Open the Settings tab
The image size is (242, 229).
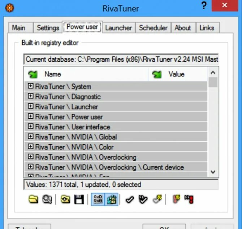(48, 28)
